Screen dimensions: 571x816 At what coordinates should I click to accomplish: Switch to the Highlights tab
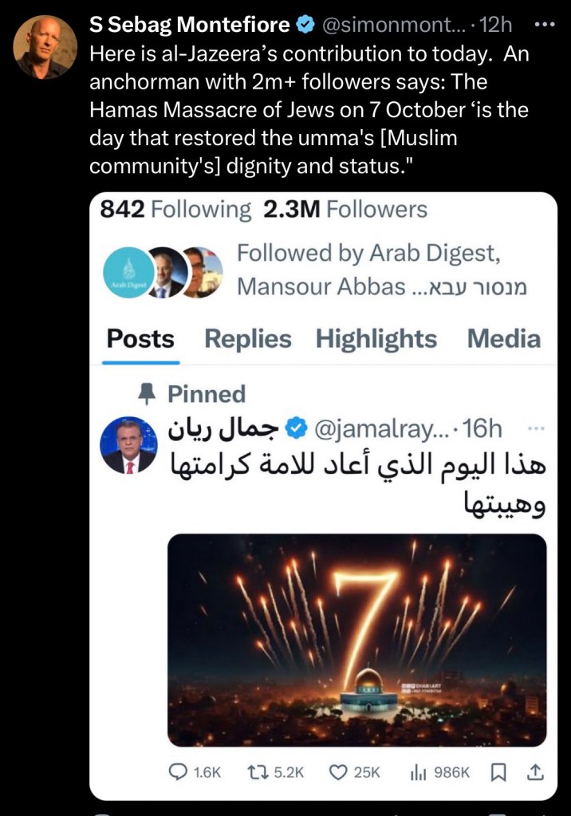click(376, 339)
